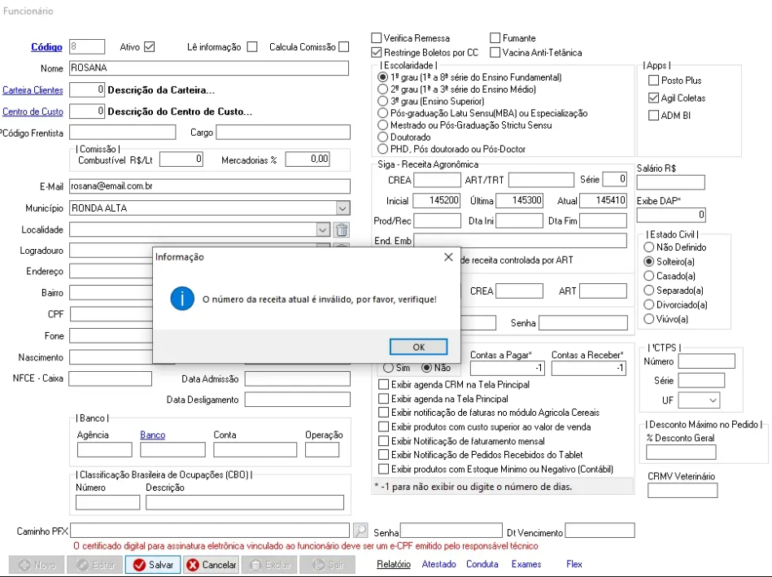Select 3º grau Ensino Superior option
Viewport: 772px width, 577px height.
coord(382,101)
